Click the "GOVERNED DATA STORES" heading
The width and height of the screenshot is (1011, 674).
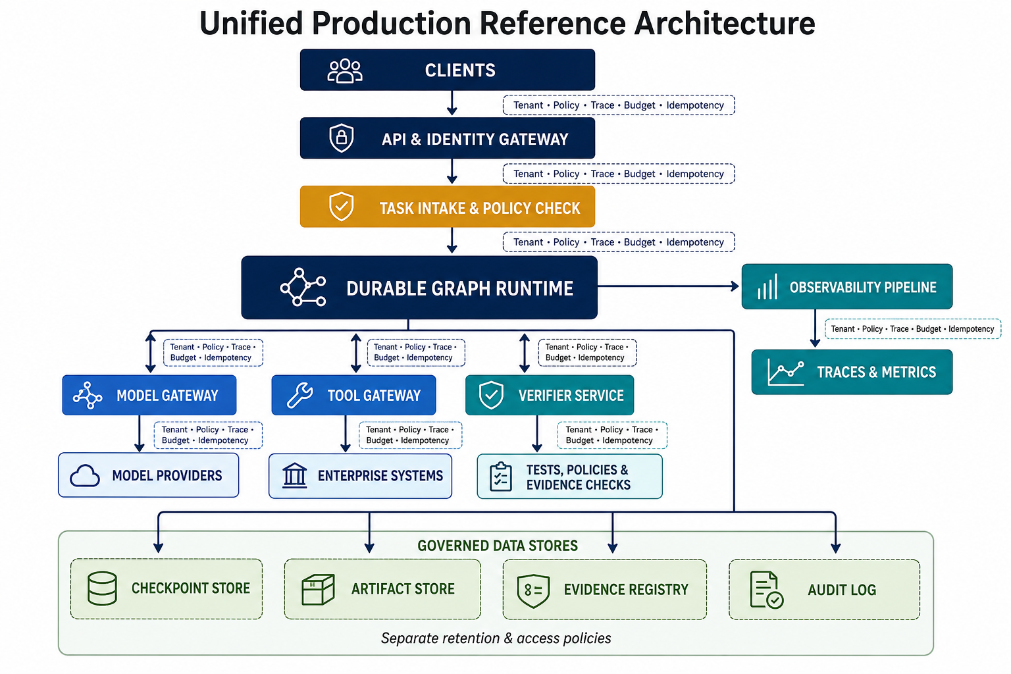[498, 546]
